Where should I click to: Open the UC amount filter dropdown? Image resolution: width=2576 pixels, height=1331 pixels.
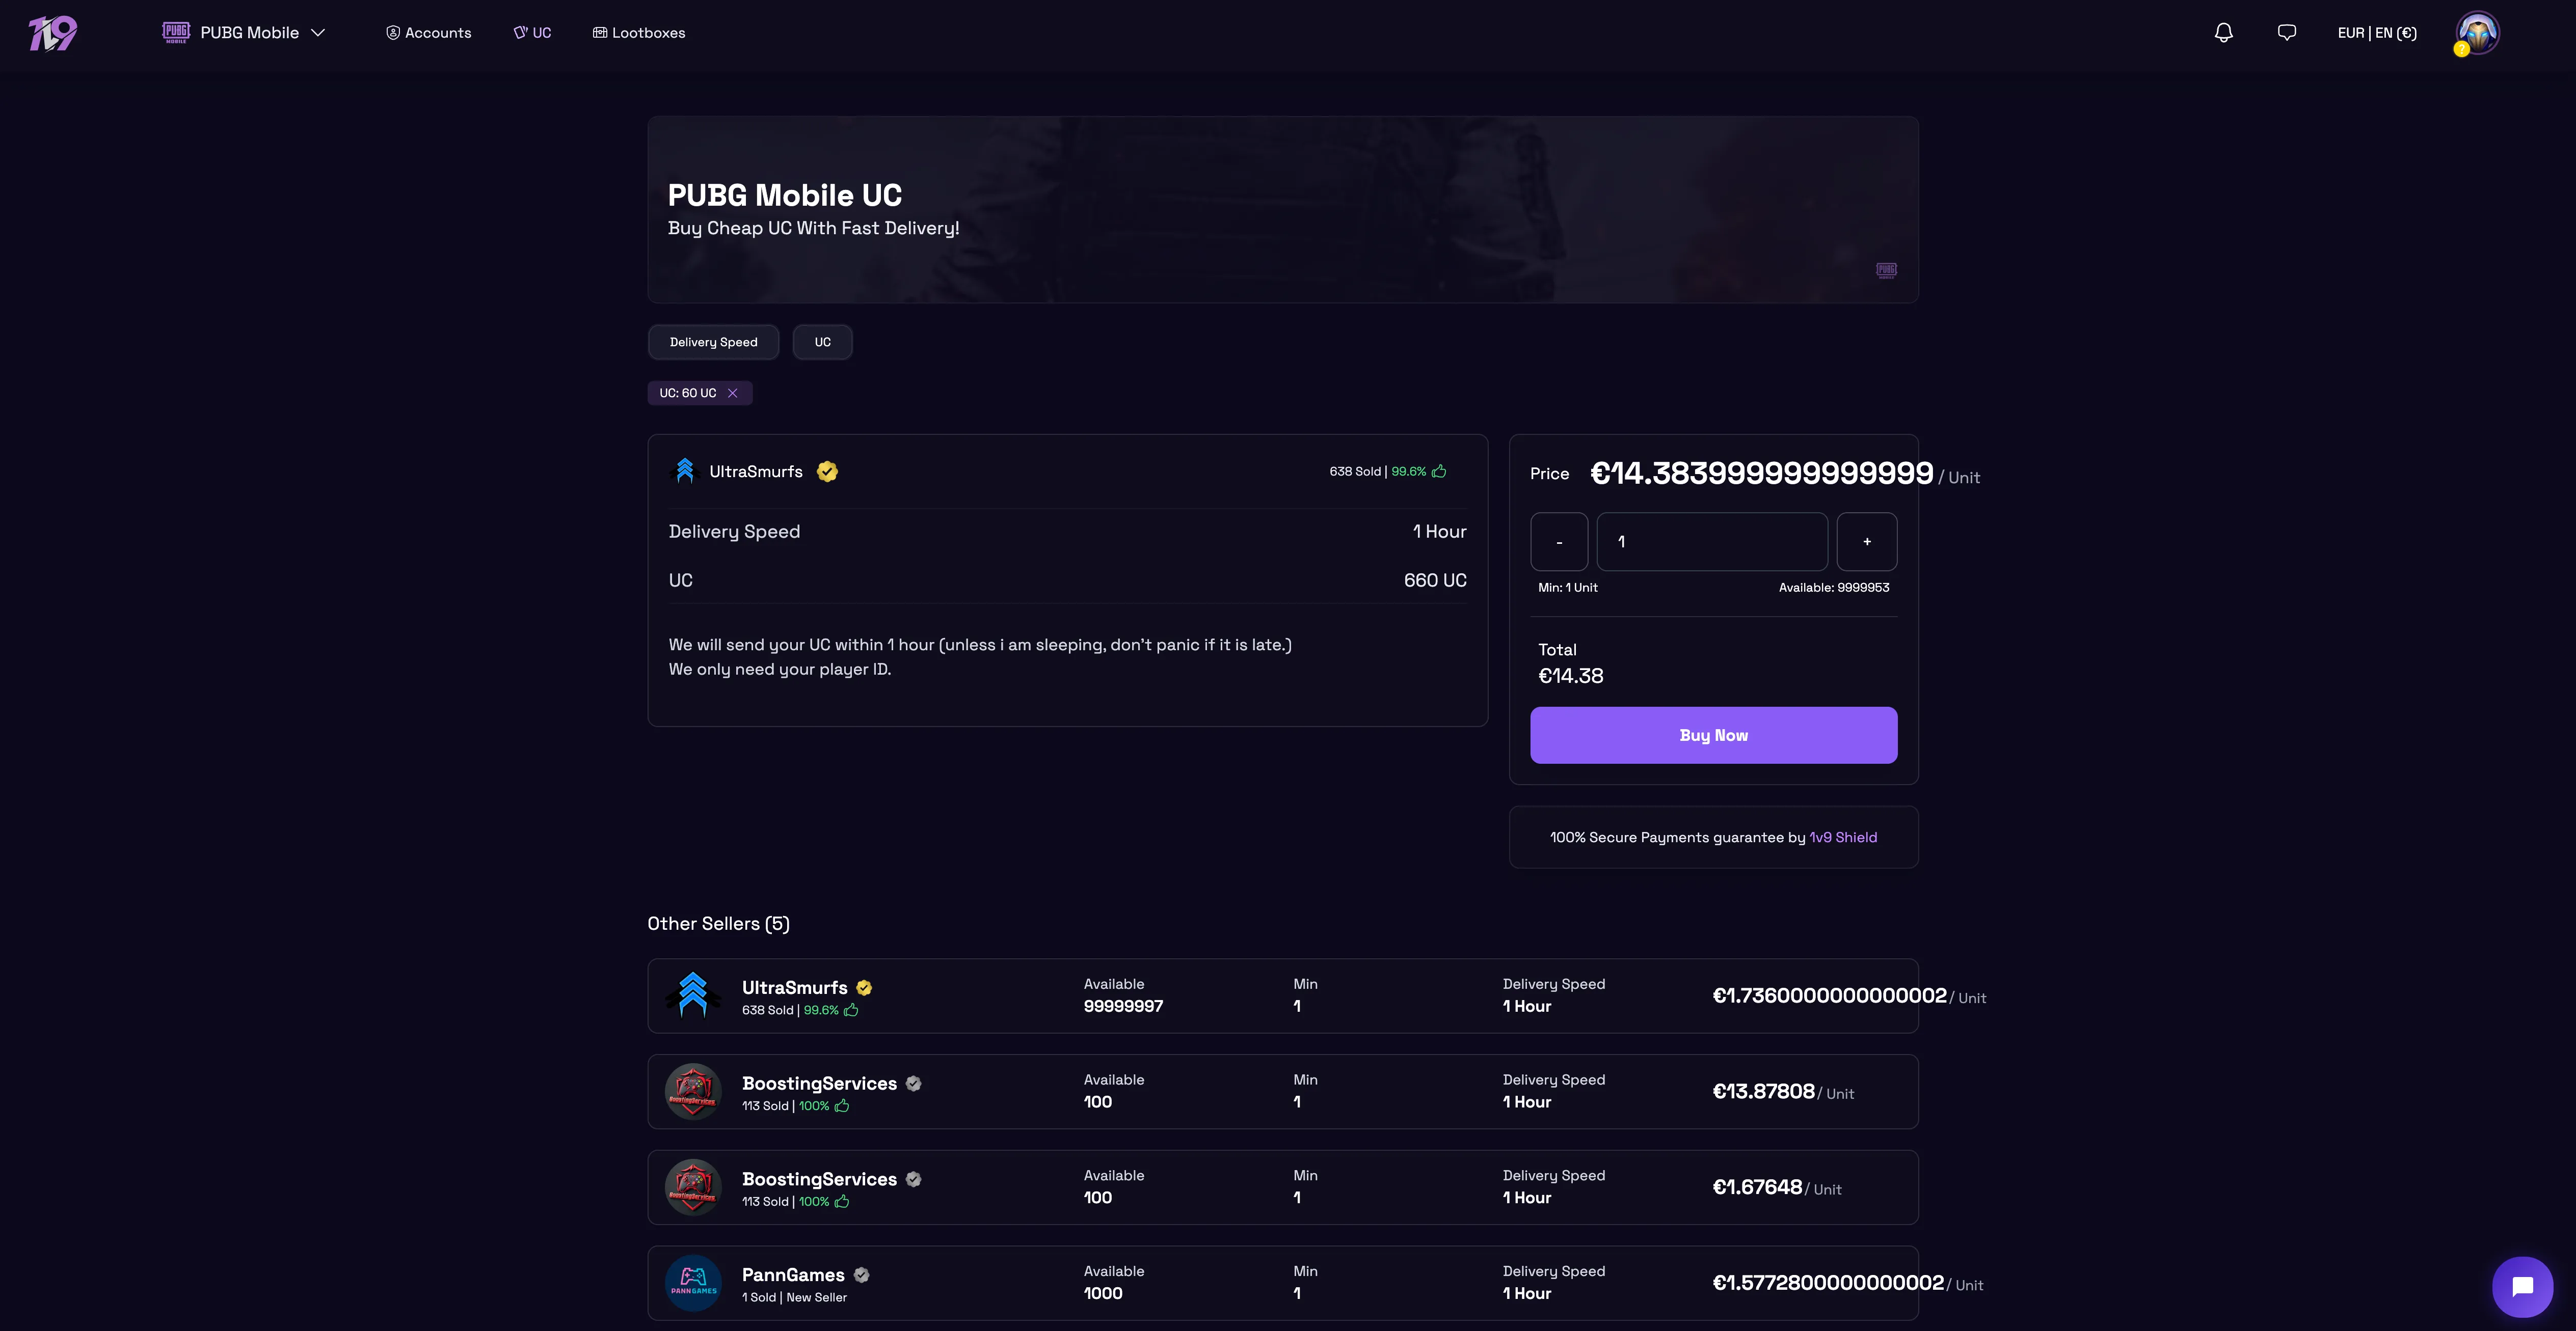(822, 342)
